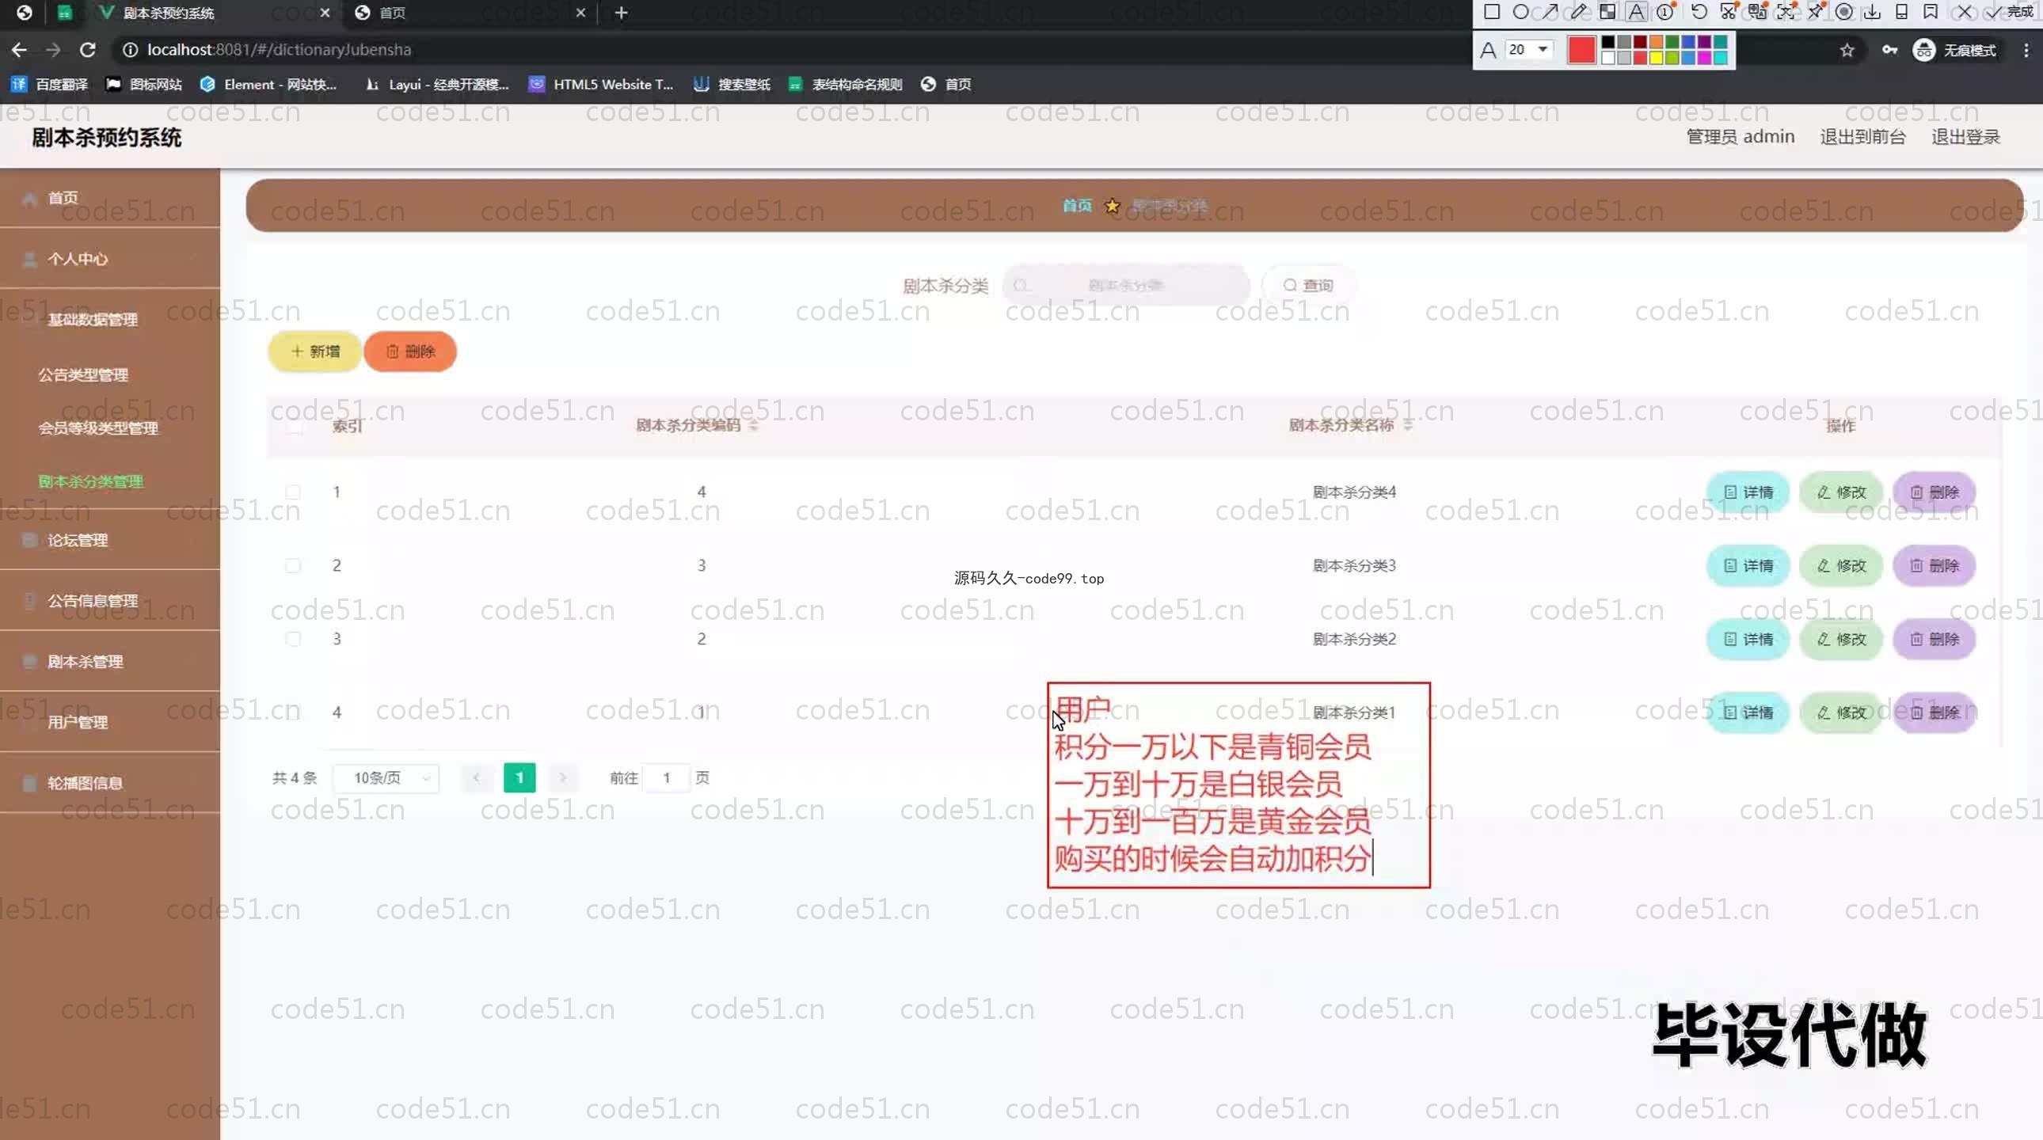Save screenshot with the download icon
Screen dimensions: 2043x1140
tap(1873, 12)
